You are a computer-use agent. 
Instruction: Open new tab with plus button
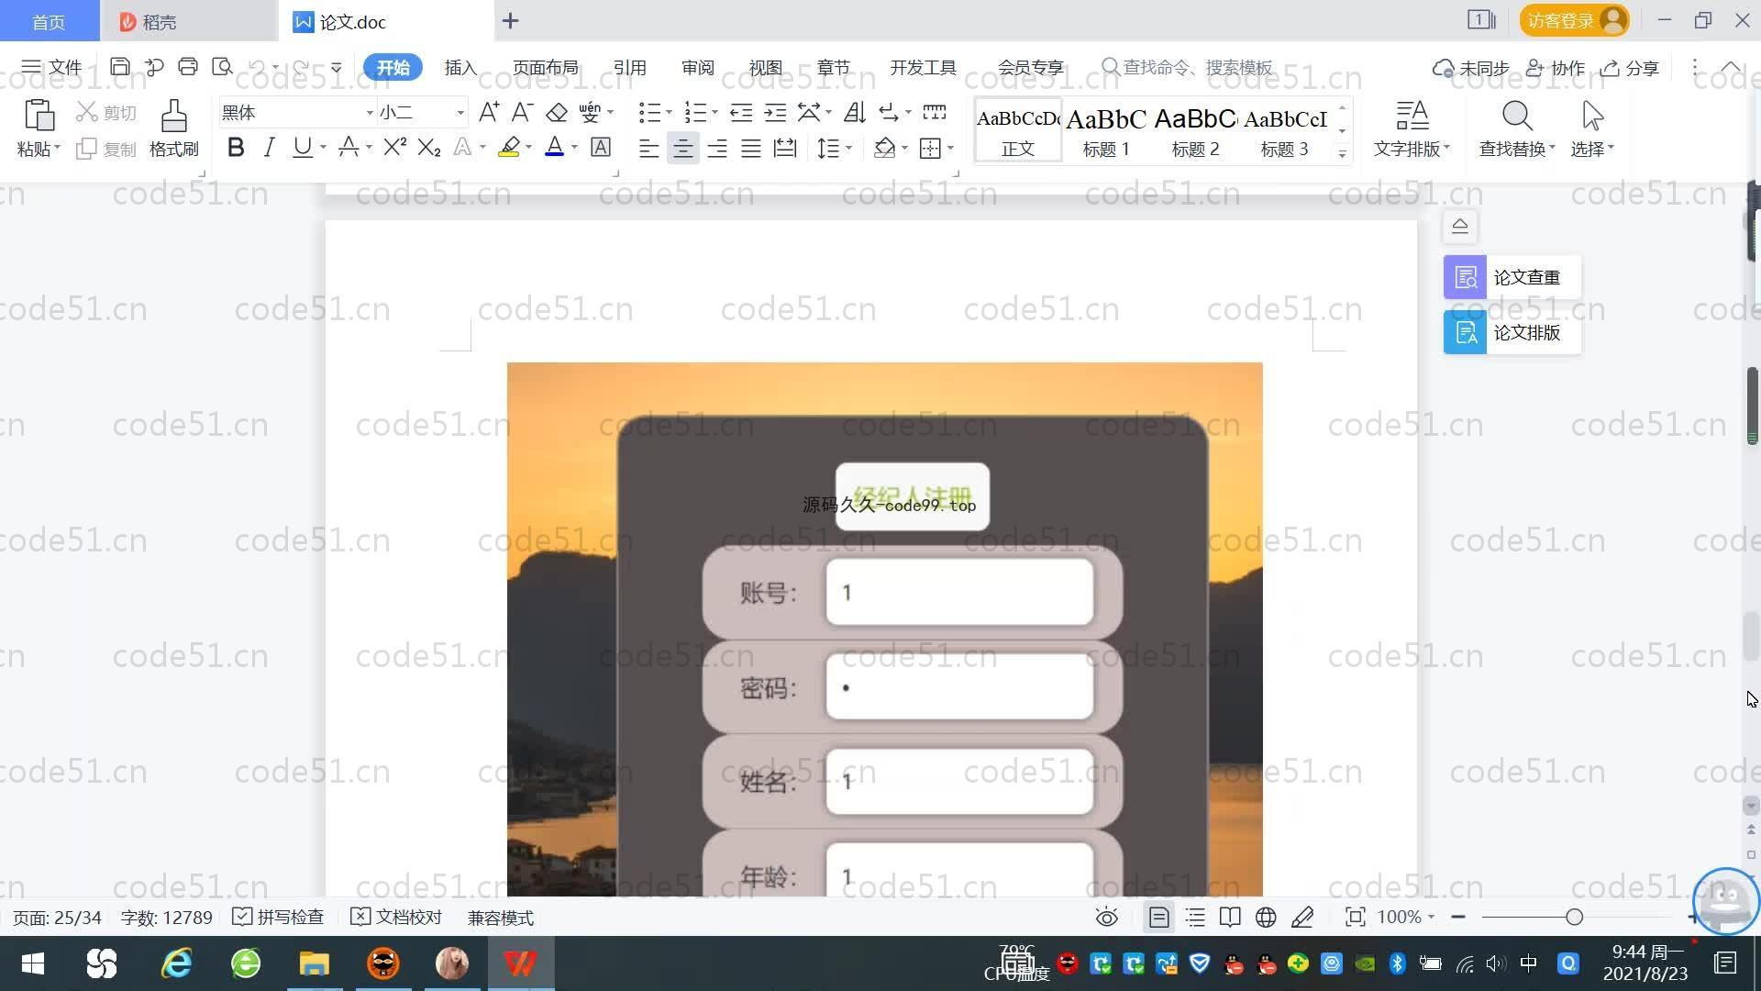(511, 20)
